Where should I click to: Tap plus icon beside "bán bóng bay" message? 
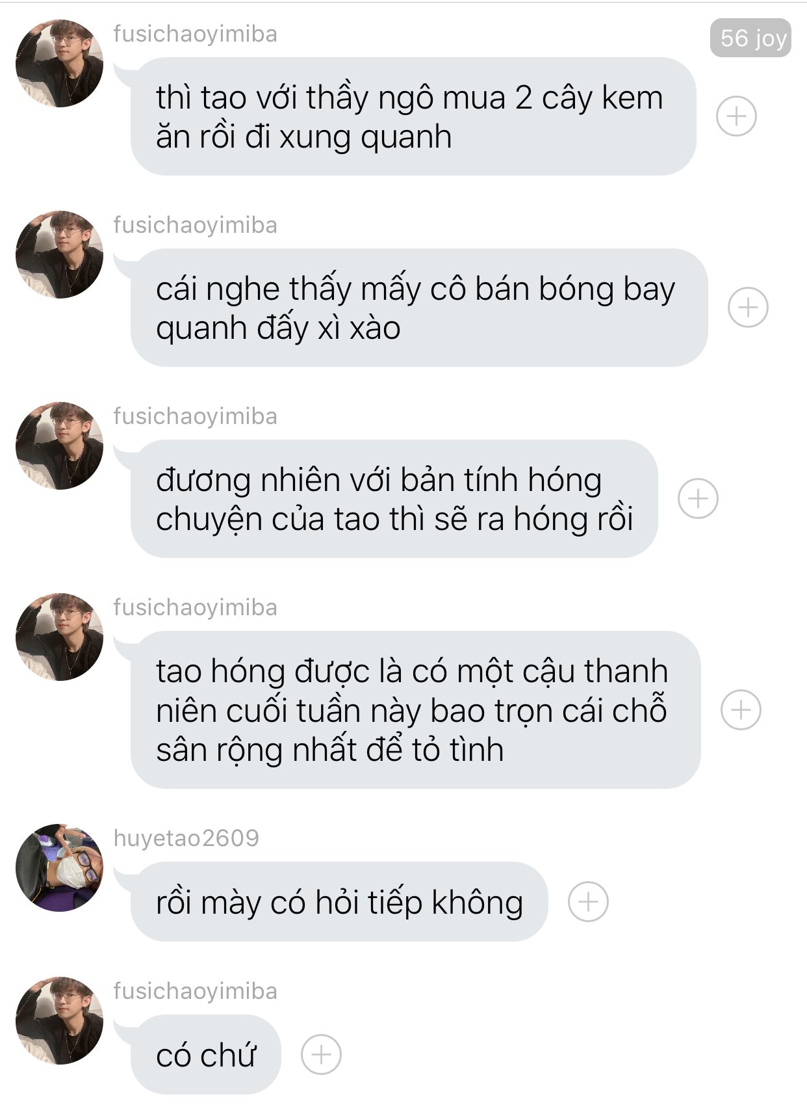748,307
